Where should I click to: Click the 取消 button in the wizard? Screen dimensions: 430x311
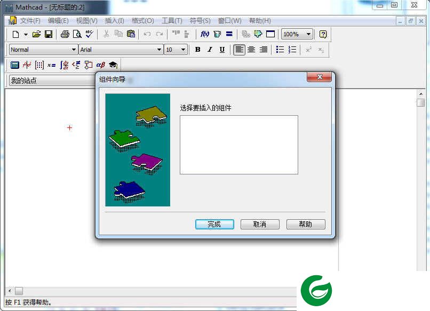click(x=260, y=225)
